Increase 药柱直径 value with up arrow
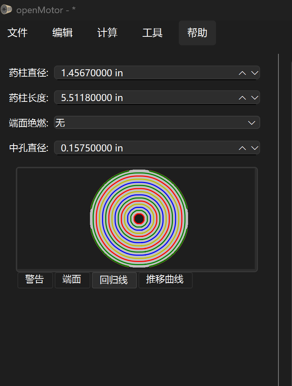The image size is (292, 386). 242,73
